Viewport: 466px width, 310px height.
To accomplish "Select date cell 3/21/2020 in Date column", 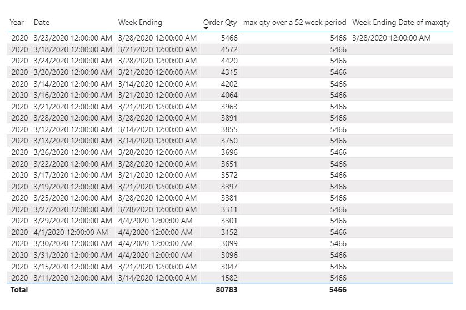I will tap(73, 107).
